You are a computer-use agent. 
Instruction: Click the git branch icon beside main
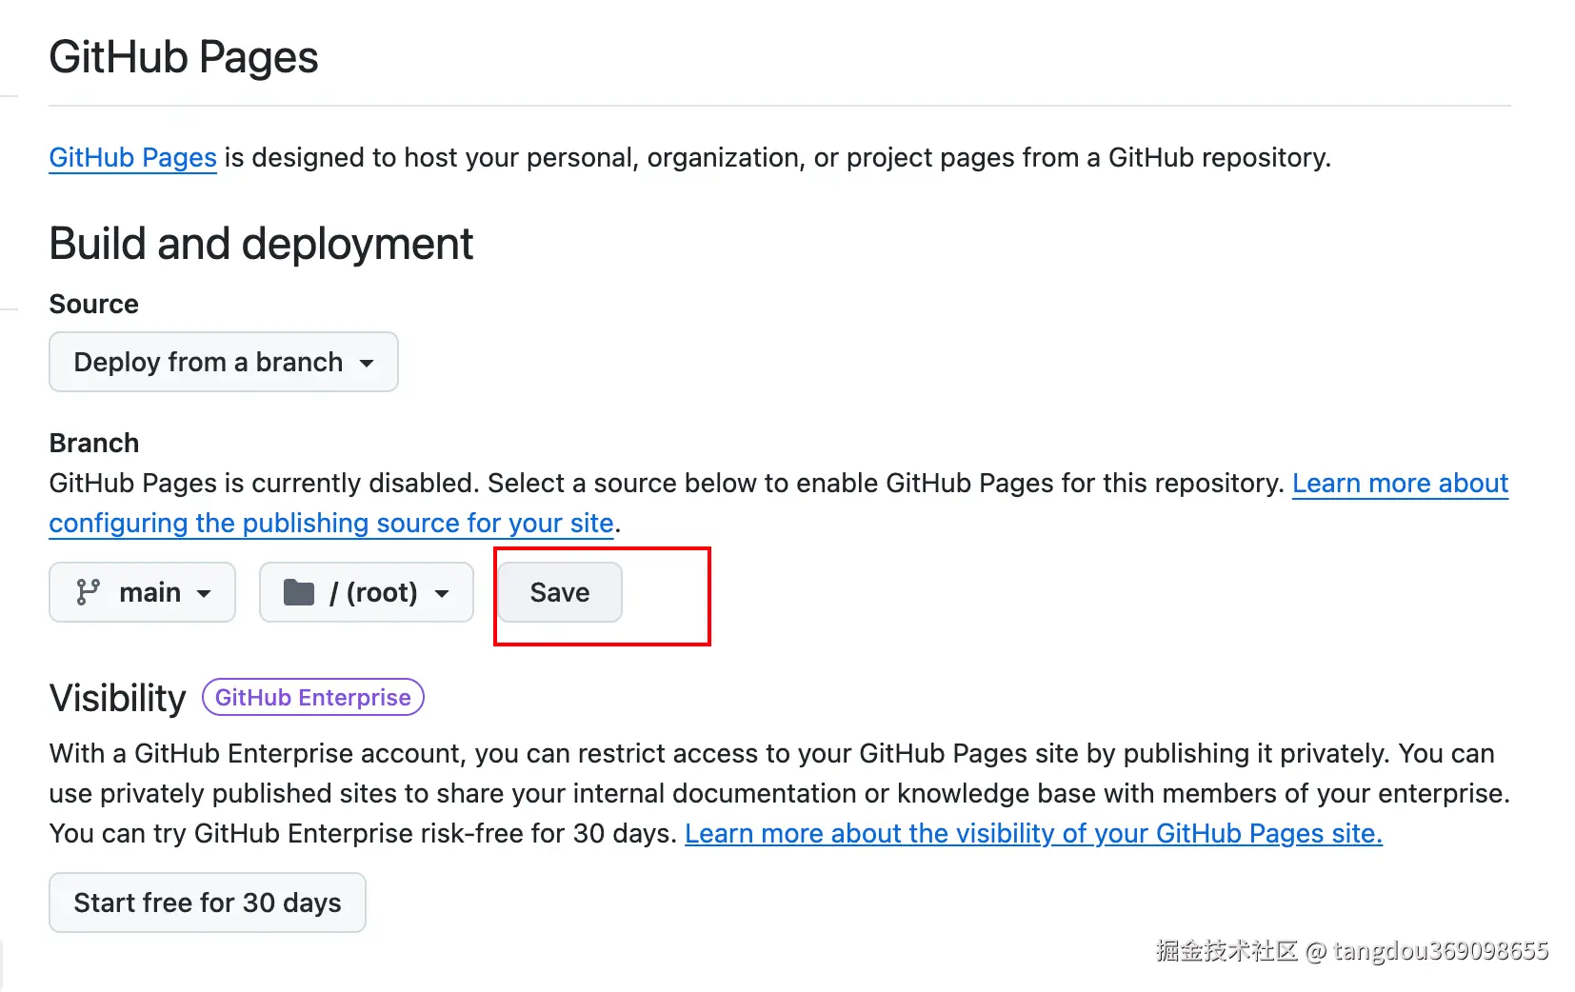click(x=88, y=592)
